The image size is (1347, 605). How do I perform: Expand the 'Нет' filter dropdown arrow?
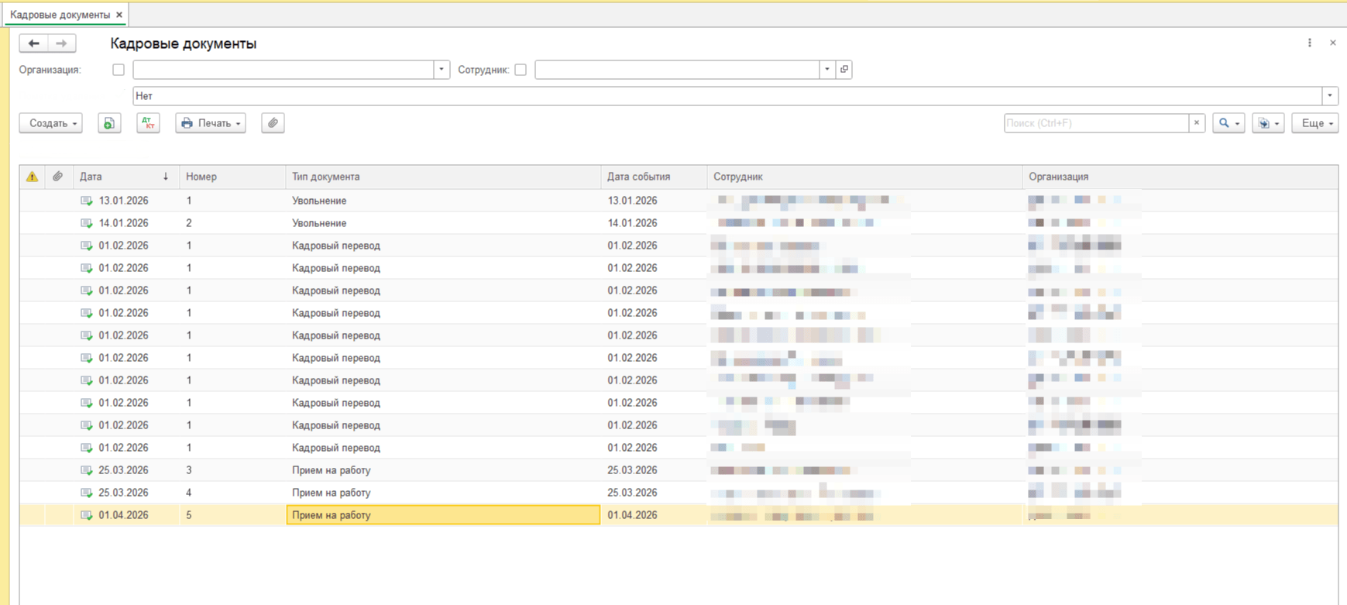(x=1330, y=96)
